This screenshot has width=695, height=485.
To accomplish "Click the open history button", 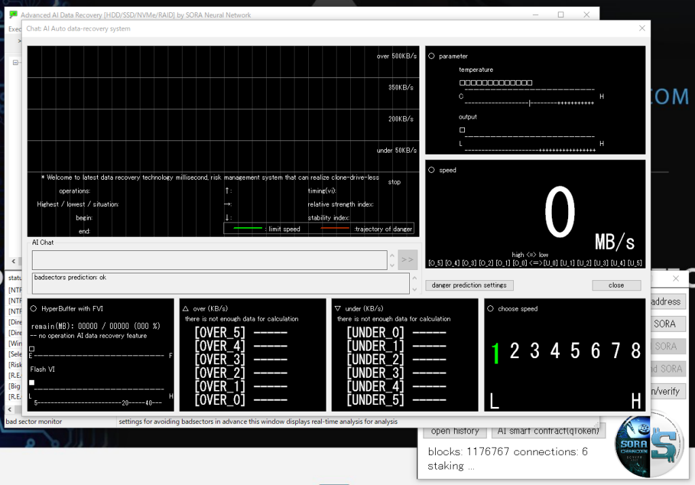I will pos(454,431).
